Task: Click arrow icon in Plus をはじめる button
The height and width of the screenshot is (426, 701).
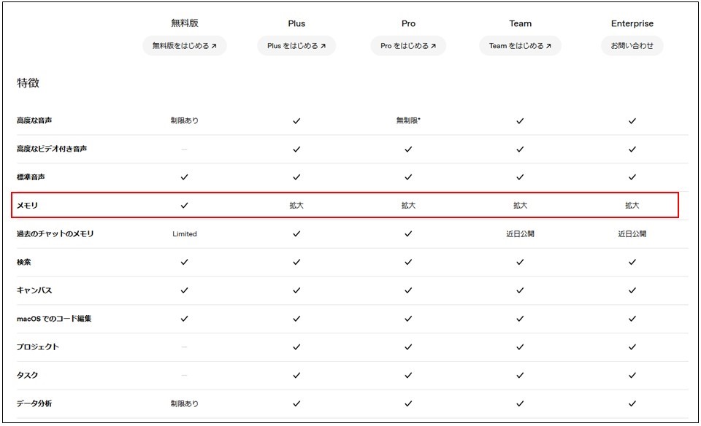Action: coord(323,46)
